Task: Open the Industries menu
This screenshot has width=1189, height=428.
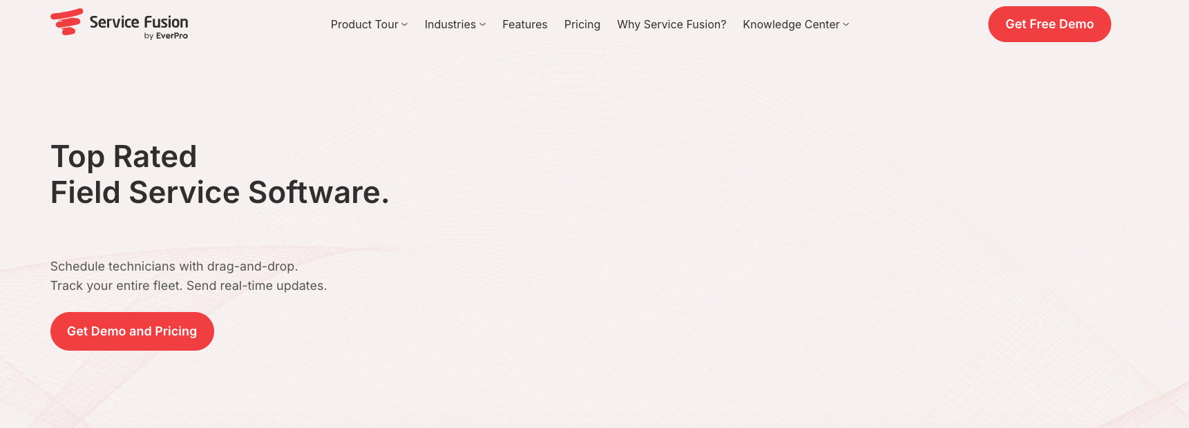Action: point(450,24)
